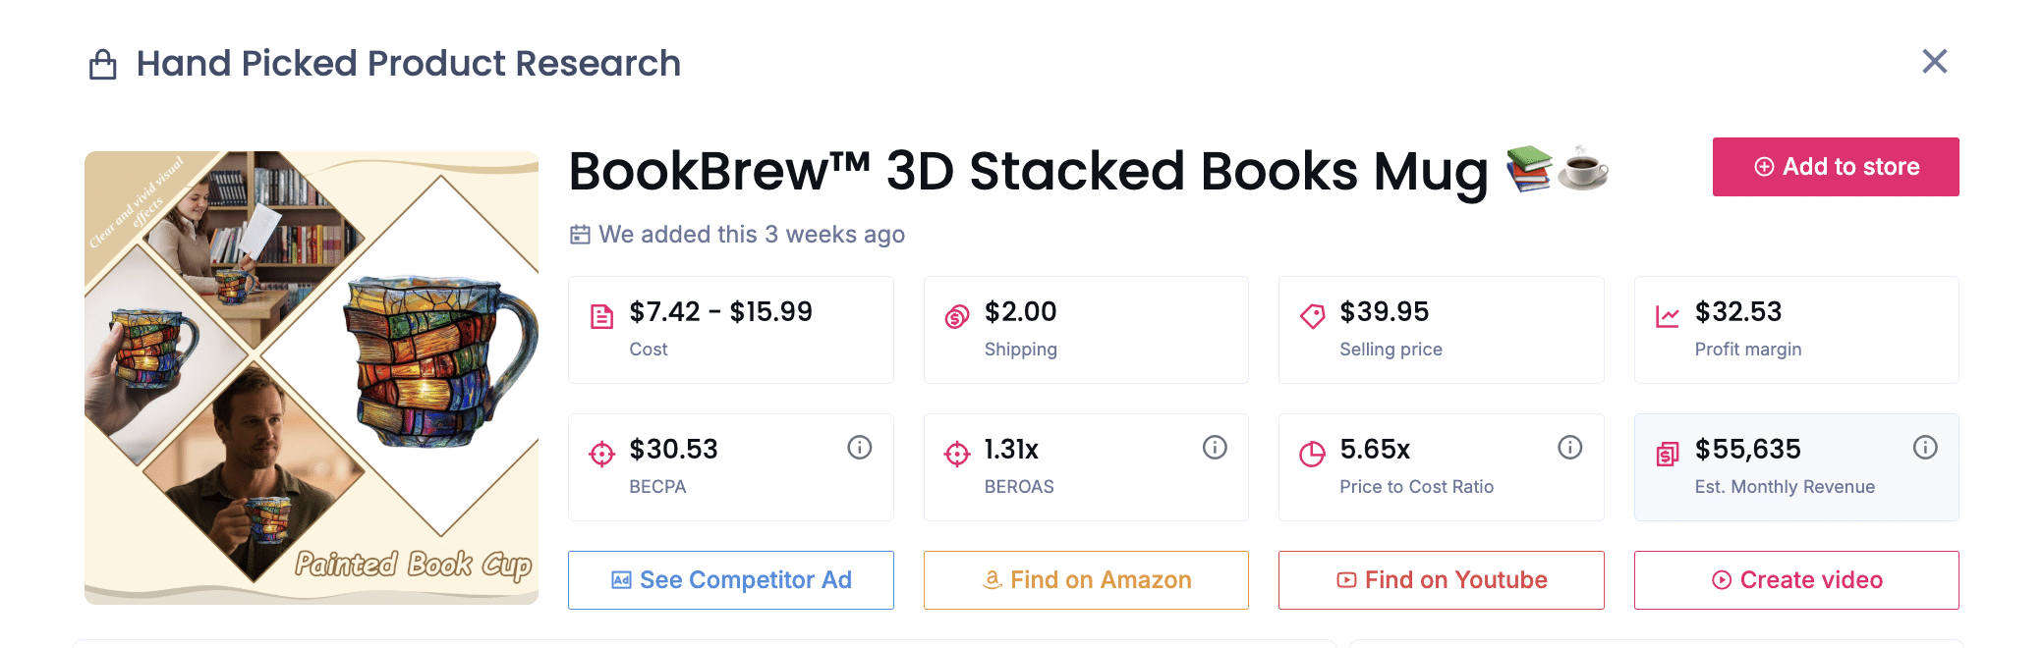Screen dimensions: 2044x648
Task: Click the BECPA crosshair target icon
Action: [601, 454]
